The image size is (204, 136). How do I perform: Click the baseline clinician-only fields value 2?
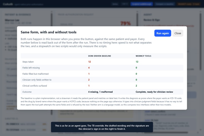(x=89, y=80)
